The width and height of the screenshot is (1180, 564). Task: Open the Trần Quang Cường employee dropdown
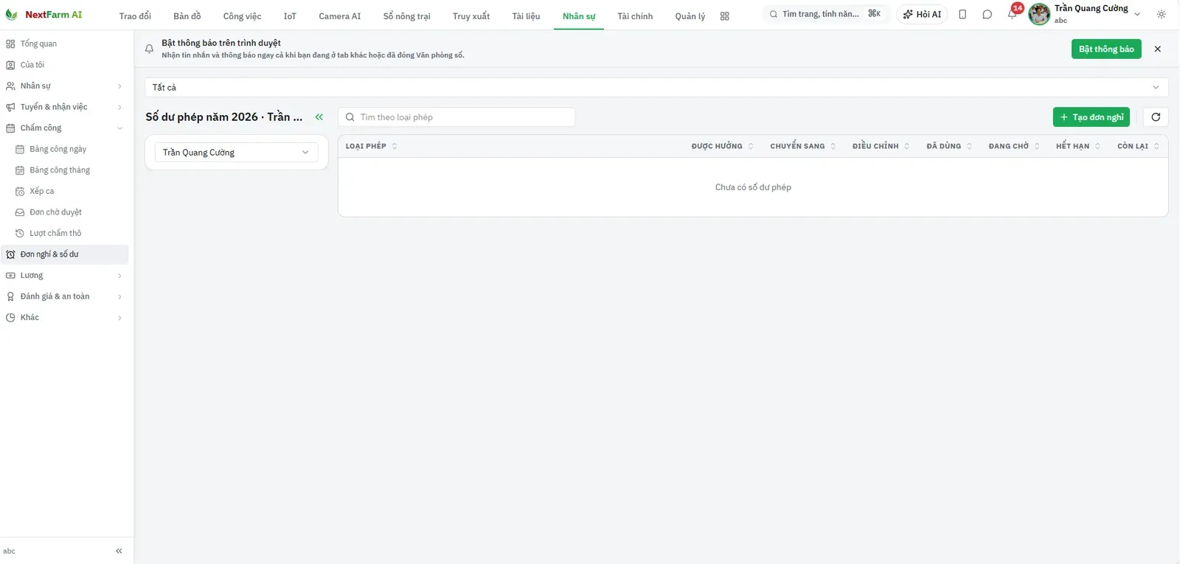coord(236,153)
